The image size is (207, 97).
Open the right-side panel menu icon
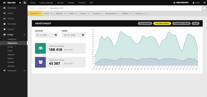[204, 8]
